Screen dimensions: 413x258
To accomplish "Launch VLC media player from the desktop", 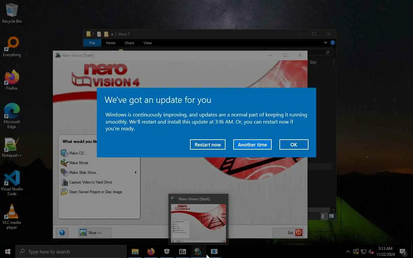I will coord(12,217).
